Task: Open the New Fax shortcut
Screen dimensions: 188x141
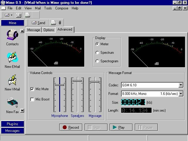Action: pyautogui.click(x=12, y=102)
